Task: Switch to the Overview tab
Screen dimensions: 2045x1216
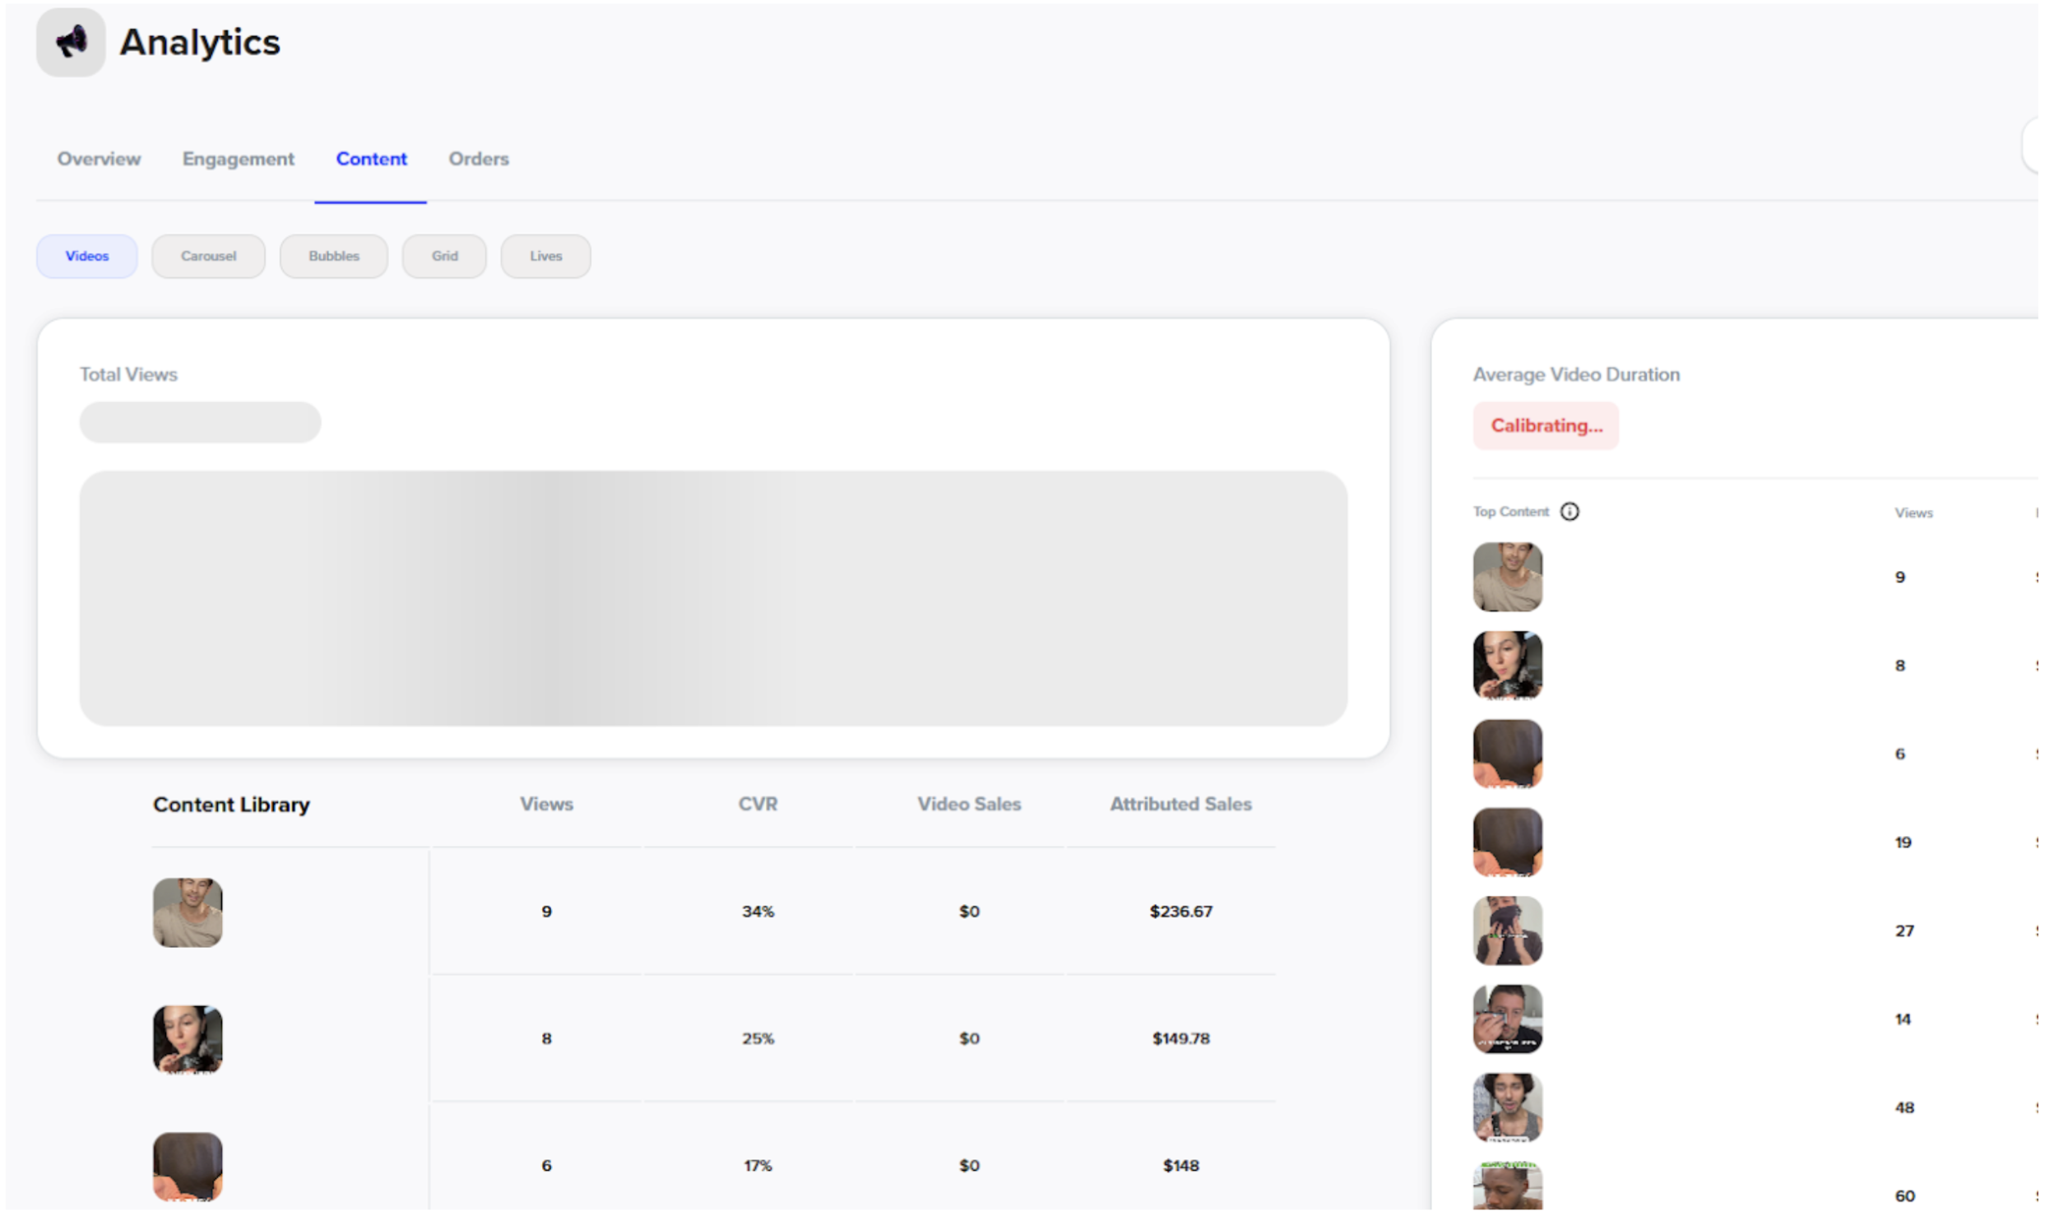Action: pos(99,159)
